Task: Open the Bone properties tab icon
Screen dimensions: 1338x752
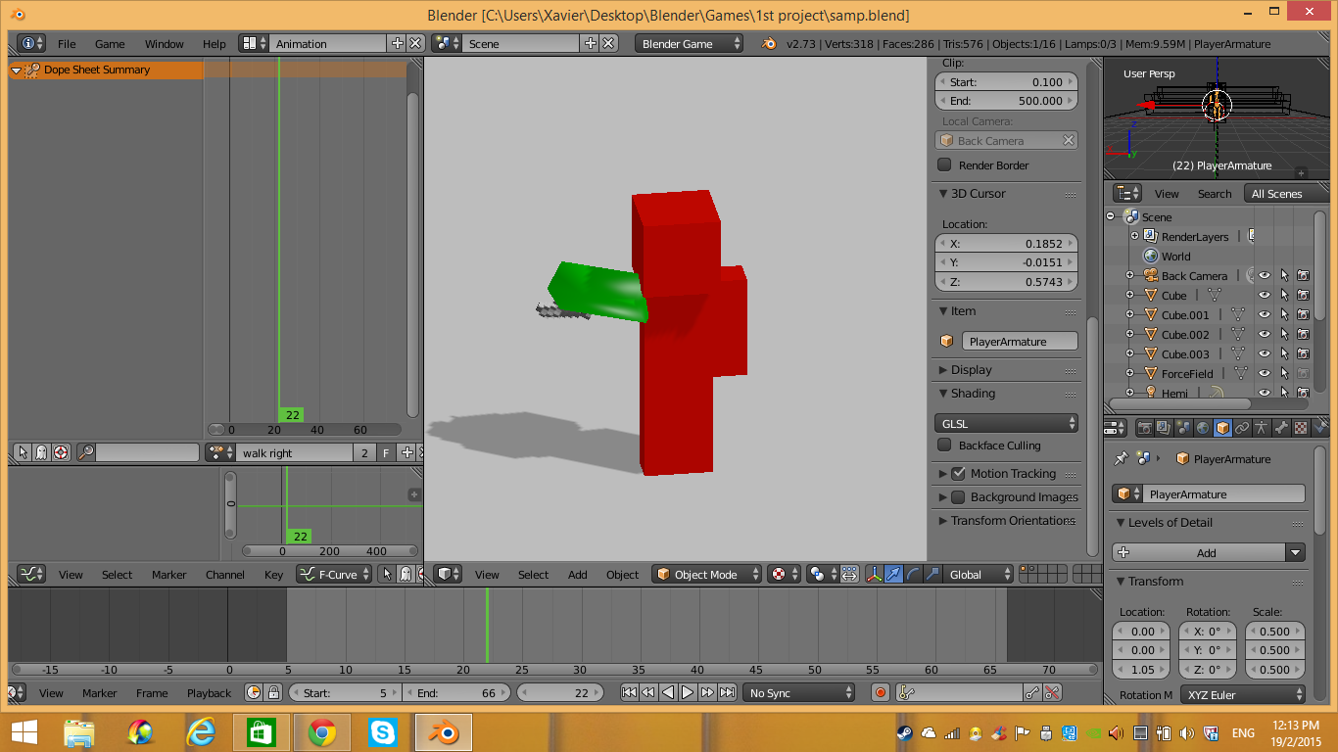Action: pos(1281,428)
